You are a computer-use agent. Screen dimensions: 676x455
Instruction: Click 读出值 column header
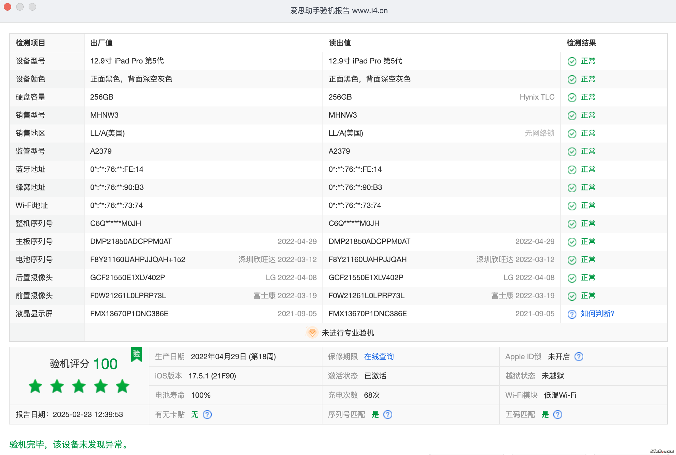(x=340, y=43)
